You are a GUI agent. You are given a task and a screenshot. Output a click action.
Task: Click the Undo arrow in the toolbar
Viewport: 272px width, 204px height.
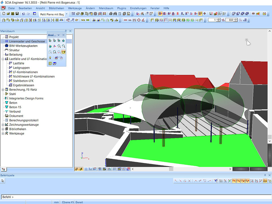[23, 14]
